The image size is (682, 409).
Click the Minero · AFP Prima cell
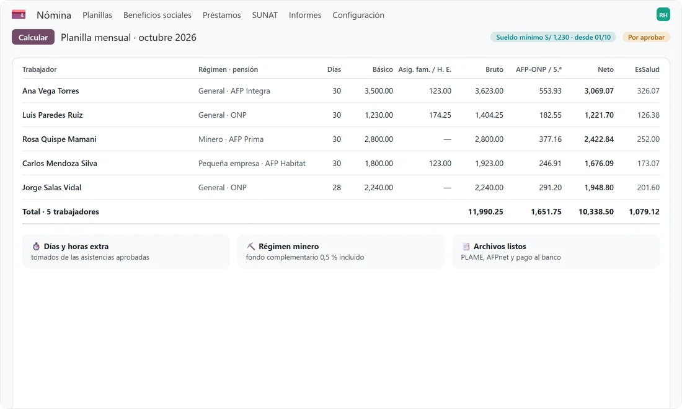point(231,139)
